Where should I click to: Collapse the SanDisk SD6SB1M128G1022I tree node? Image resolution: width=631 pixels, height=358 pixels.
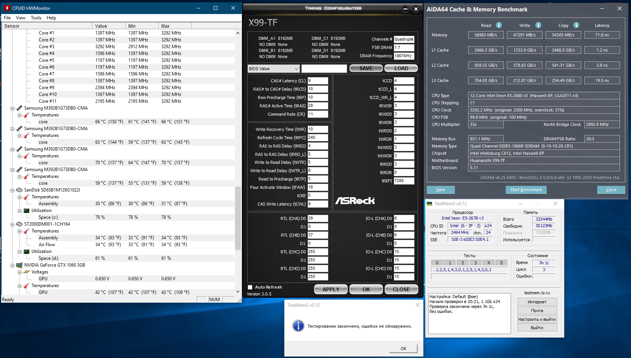[x=12, y=190]
